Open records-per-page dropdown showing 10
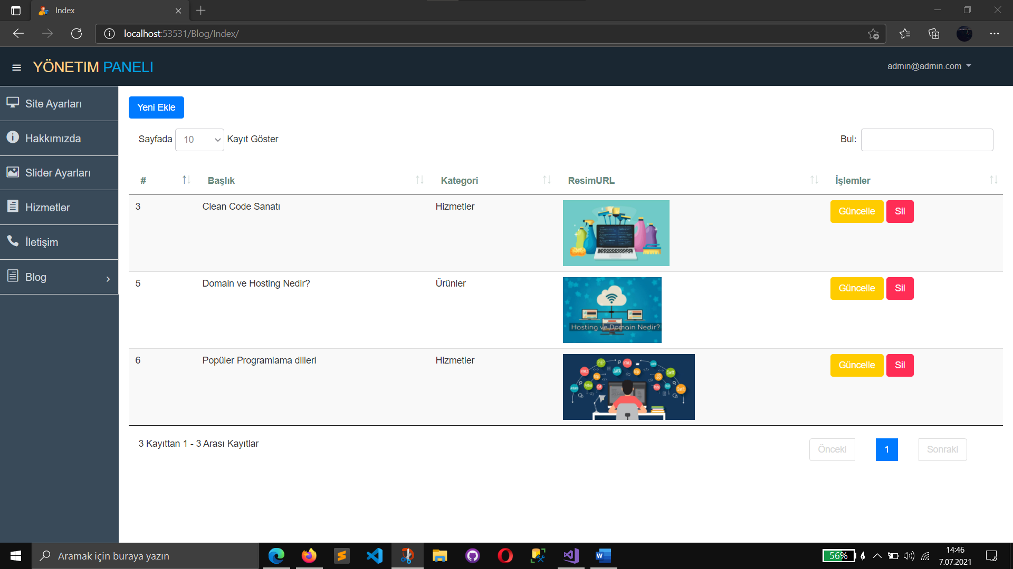 point(199,140)
